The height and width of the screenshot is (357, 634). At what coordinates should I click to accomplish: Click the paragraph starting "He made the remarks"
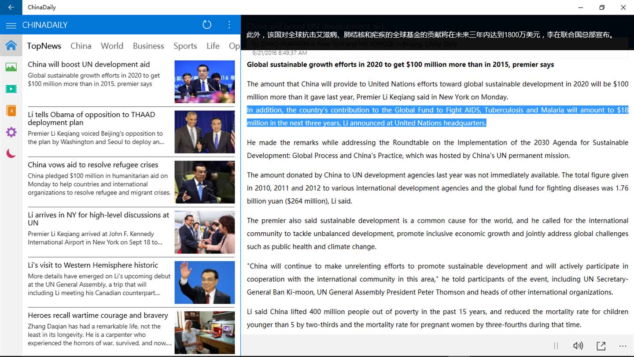[x=438, y=149]
